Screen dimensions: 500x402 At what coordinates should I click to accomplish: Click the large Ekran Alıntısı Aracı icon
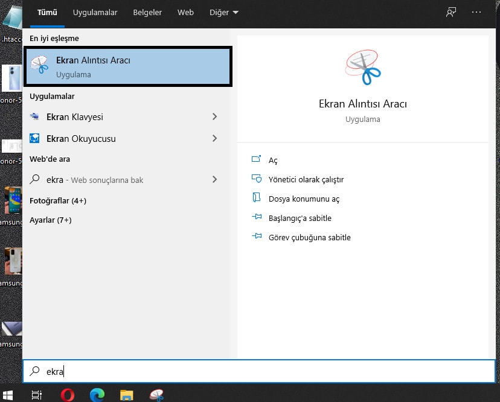[x=363, y=68]
